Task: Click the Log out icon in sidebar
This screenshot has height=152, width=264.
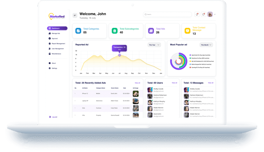Action: (50, 117)
